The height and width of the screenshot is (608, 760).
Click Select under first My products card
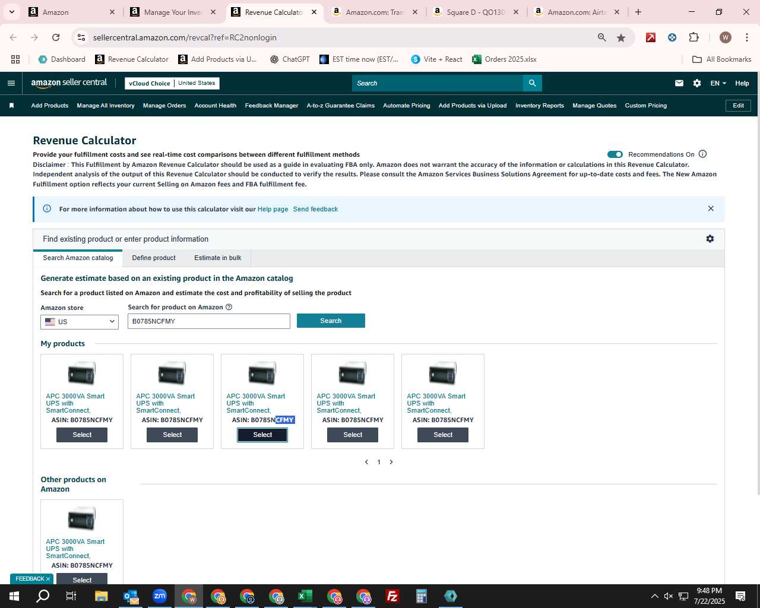82,435
